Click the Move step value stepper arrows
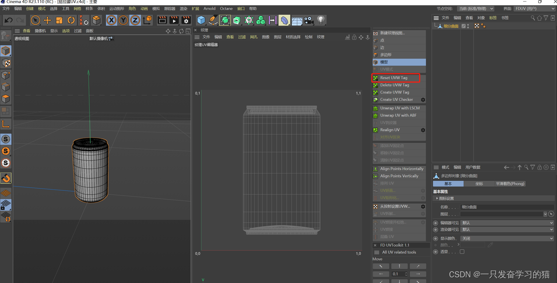Image resolution: width=557 pixels, height=283 pixels. click(x=406, y=274)
